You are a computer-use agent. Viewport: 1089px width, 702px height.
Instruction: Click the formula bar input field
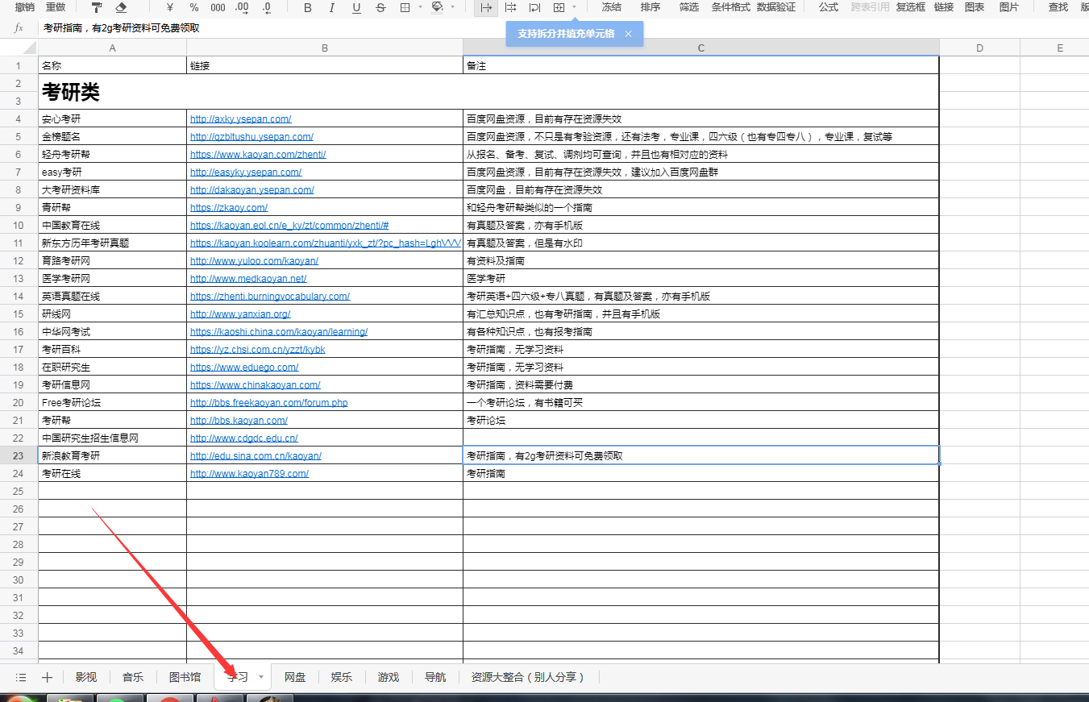pyautogui.click(x=484, y=28)
